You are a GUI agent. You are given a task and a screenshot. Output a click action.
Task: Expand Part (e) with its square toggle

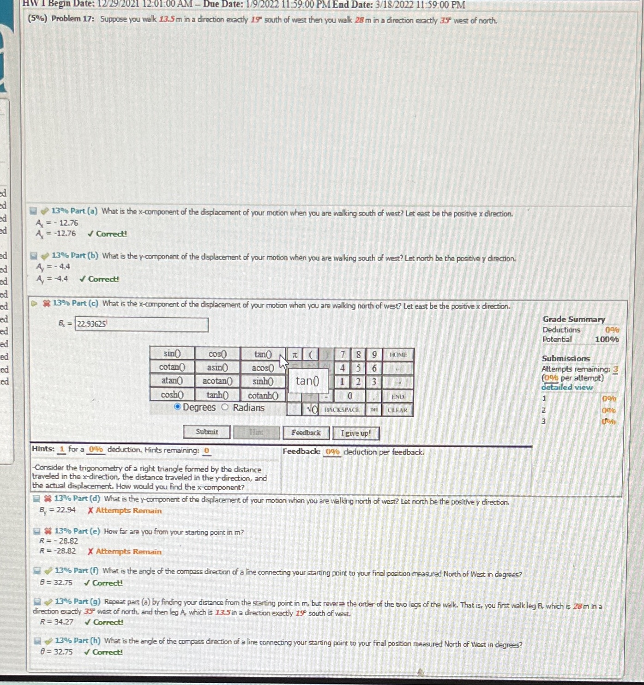click(x=36, y=531)
